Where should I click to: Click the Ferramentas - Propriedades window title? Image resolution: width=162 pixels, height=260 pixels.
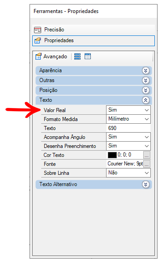point(66,11)
